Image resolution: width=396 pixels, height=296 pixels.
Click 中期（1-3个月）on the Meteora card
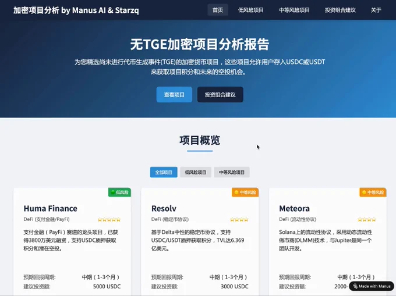tap(356, 277)
